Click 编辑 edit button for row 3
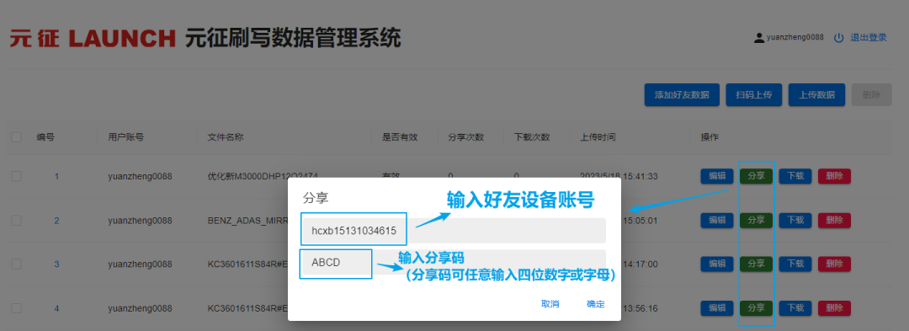 click(717, 264)
